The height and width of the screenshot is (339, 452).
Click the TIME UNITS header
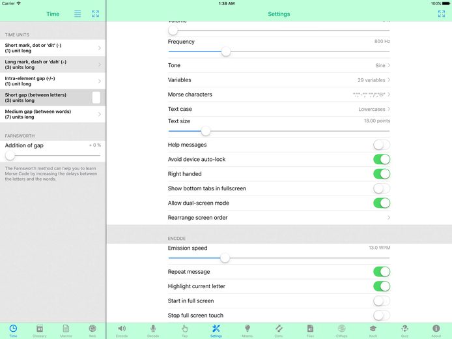[17, 35]
